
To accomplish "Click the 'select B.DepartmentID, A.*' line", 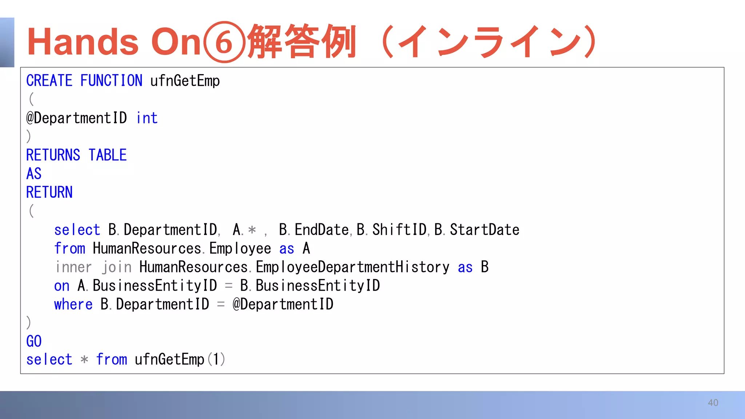I will pos(287,230).
